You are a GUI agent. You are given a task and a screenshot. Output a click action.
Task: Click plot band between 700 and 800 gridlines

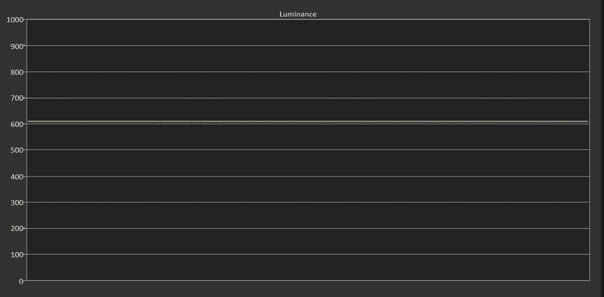coord(308,85)
